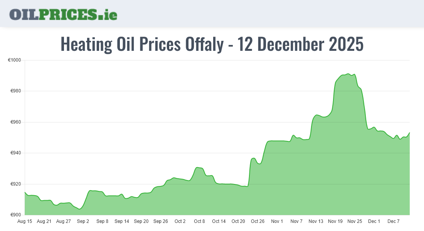Click the €940 price axis label
This screenshot has height=231, width=424.
(16, 153)
